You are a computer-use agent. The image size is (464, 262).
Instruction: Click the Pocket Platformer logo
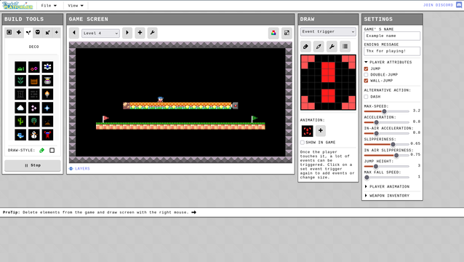point(17,5)
